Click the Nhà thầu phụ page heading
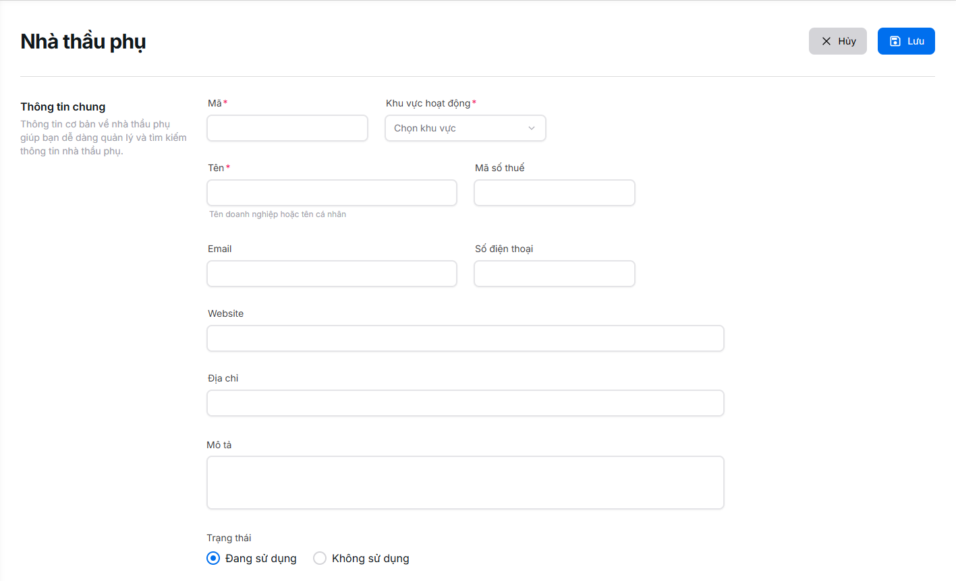This screenshot has width=956, height=581. pos(83,42)
